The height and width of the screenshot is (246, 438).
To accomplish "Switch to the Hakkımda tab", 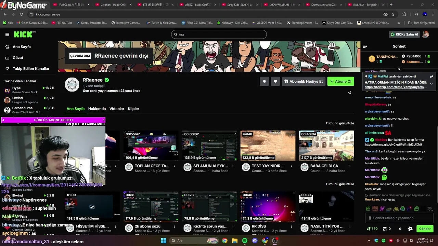I will click(x=97, y=109).
